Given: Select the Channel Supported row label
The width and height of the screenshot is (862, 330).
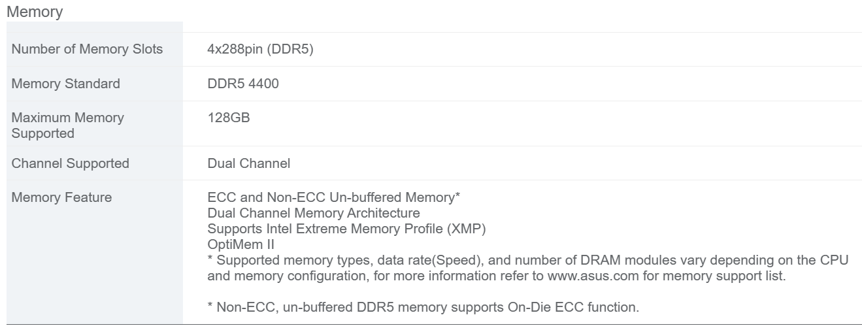Looking at the screenshot, I should (70, 163).
